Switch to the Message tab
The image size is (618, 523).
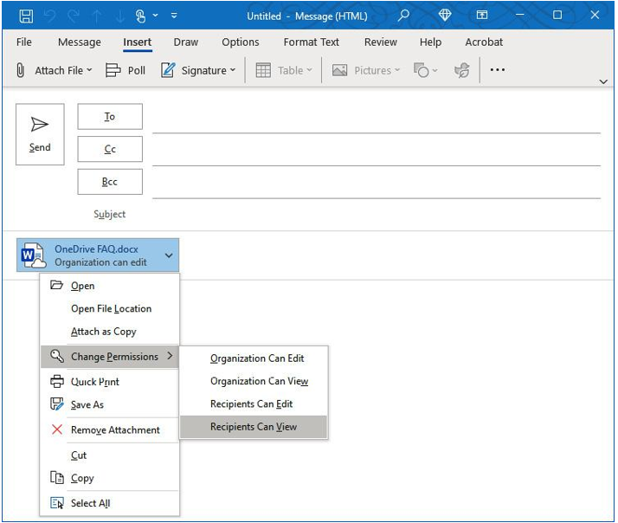[x=80, y=42]
